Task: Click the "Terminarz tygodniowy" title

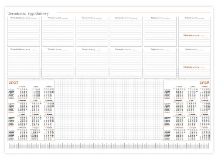Action: pos(28,14)
